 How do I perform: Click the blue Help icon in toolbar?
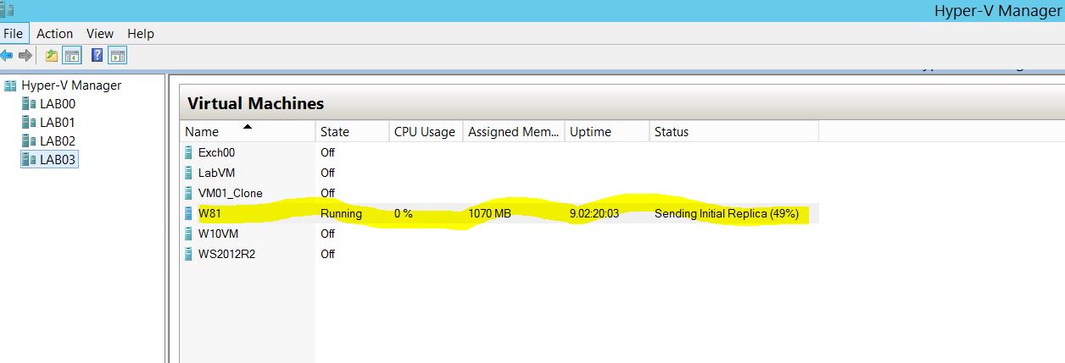[x=98, y=56]
